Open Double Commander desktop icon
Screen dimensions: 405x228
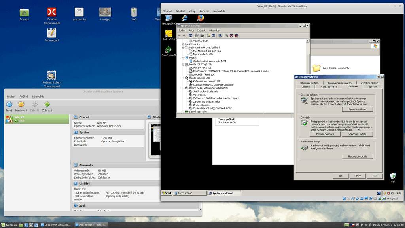[x=52, y=13]
